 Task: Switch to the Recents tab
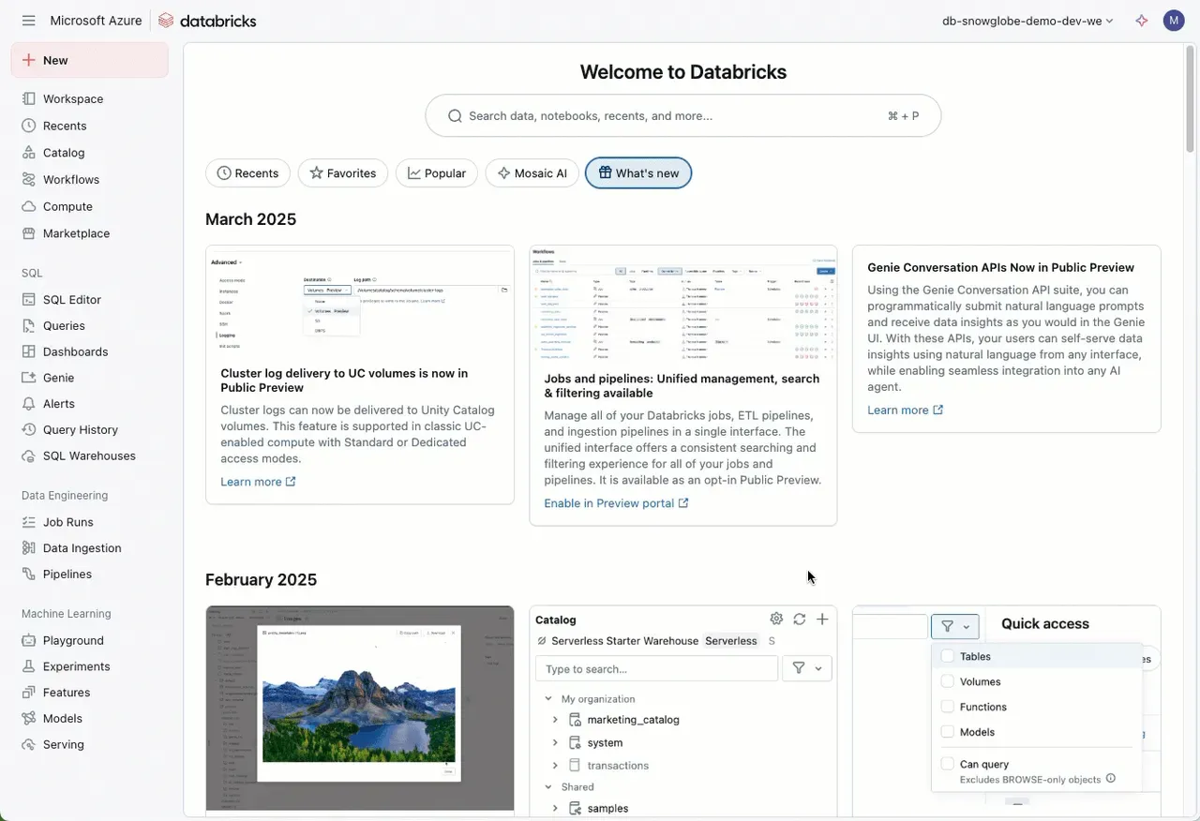pos(247,172)
